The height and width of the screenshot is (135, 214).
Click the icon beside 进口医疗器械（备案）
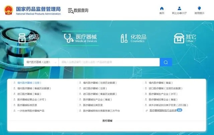click(x=14, y=94)
